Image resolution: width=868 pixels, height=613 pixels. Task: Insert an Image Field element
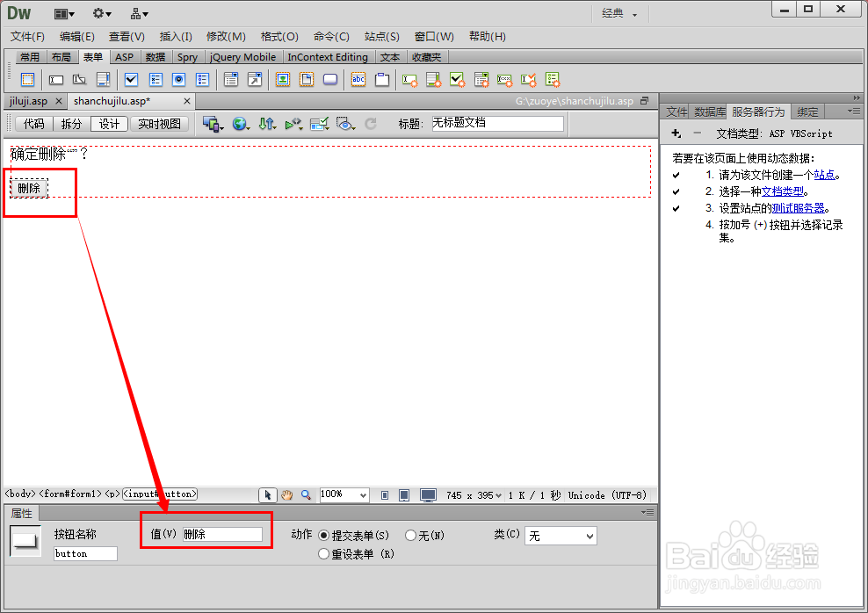click(x=283, y=80)
